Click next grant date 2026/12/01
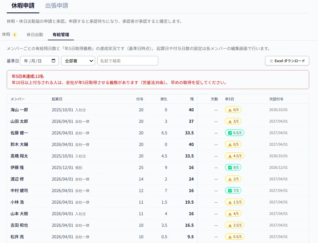318x243 pixels. point(278,168)
